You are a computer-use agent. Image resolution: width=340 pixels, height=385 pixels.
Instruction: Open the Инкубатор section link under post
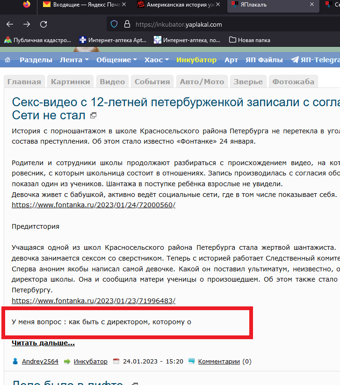(x=91, y=361)
